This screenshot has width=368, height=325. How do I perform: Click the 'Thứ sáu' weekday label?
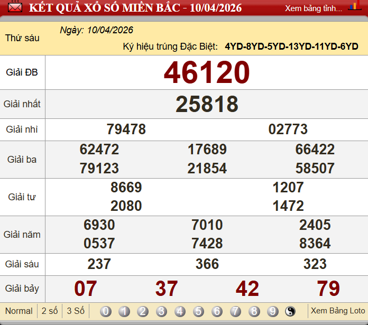pos(22,38)
